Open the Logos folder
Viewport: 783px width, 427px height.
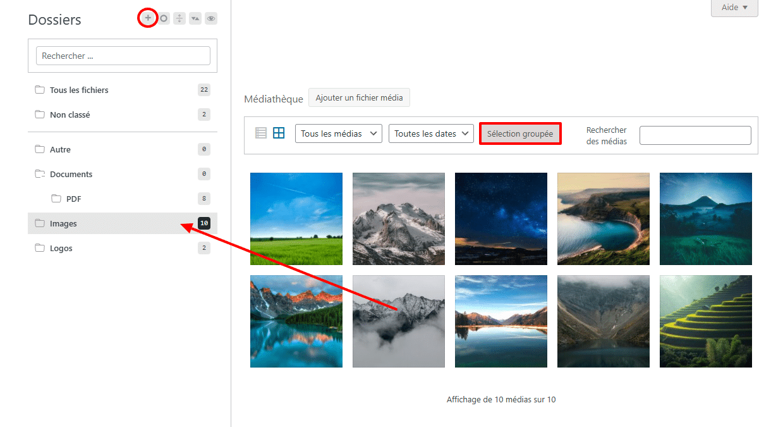pos(61,248)
